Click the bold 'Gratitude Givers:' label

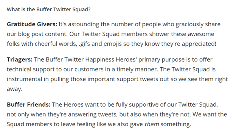click(32, 24)
